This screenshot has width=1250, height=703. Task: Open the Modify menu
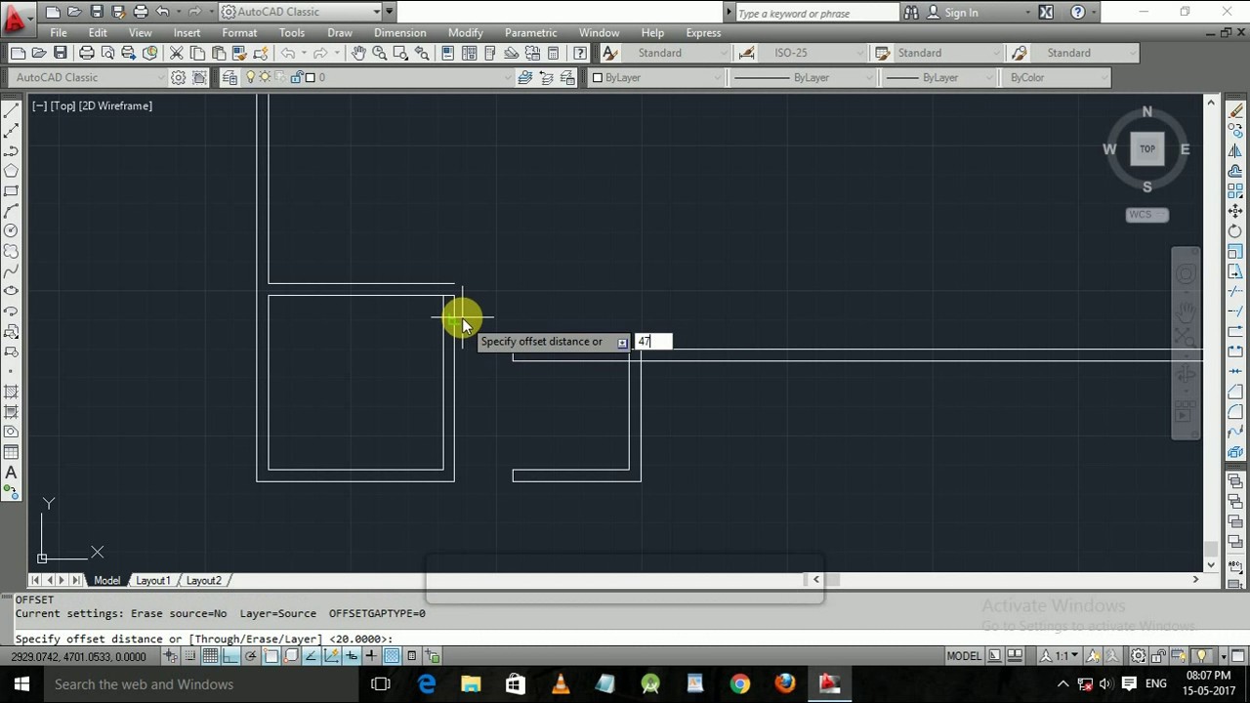tap(466, 32)
